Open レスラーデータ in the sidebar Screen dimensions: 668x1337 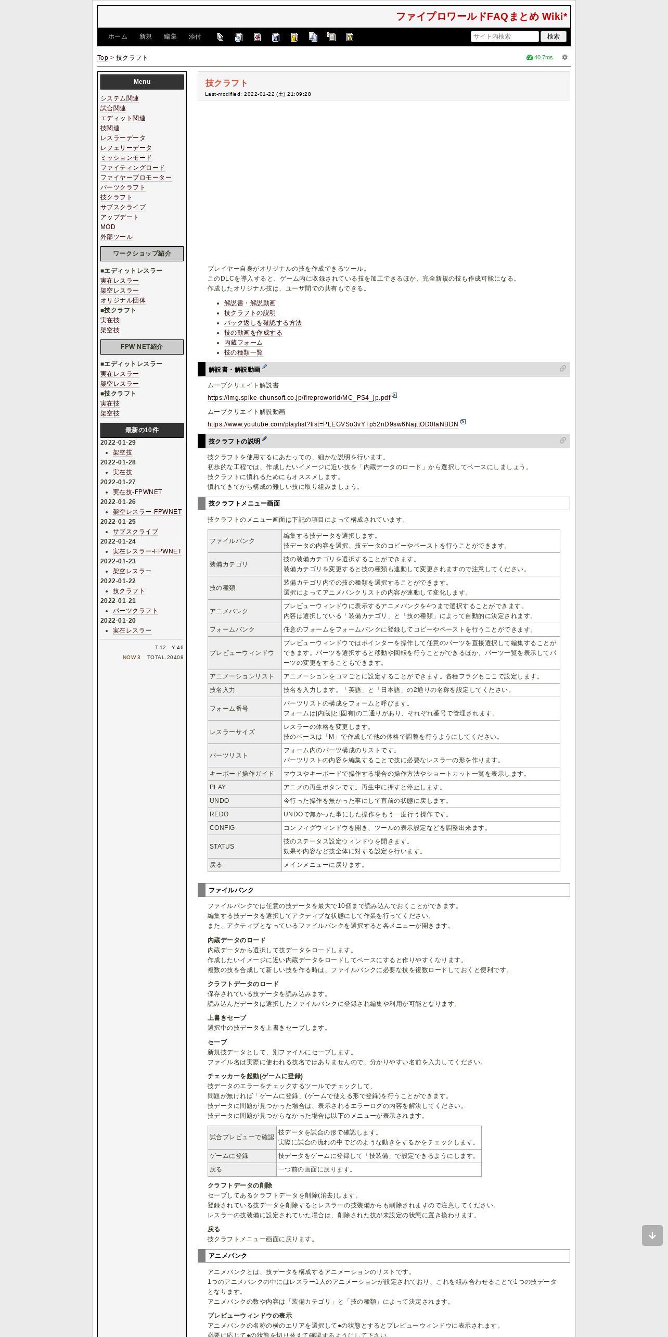point(123,138)
